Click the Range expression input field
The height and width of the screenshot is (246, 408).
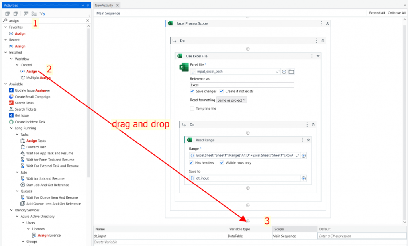[245, 156]
